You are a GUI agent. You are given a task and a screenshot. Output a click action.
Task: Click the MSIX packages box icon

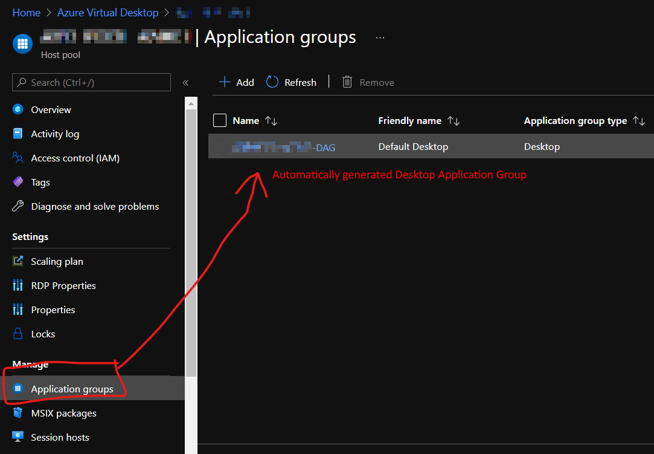click(18, 413)
